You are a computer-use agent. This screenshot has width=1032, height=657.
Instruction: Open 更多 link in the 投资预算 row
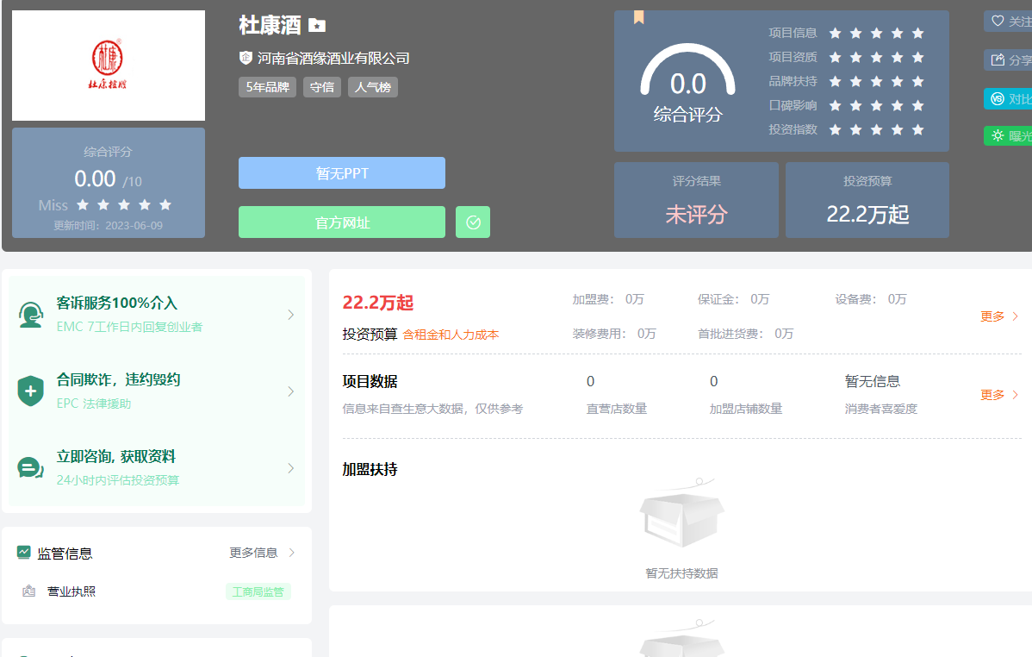[x=998, y=316]
